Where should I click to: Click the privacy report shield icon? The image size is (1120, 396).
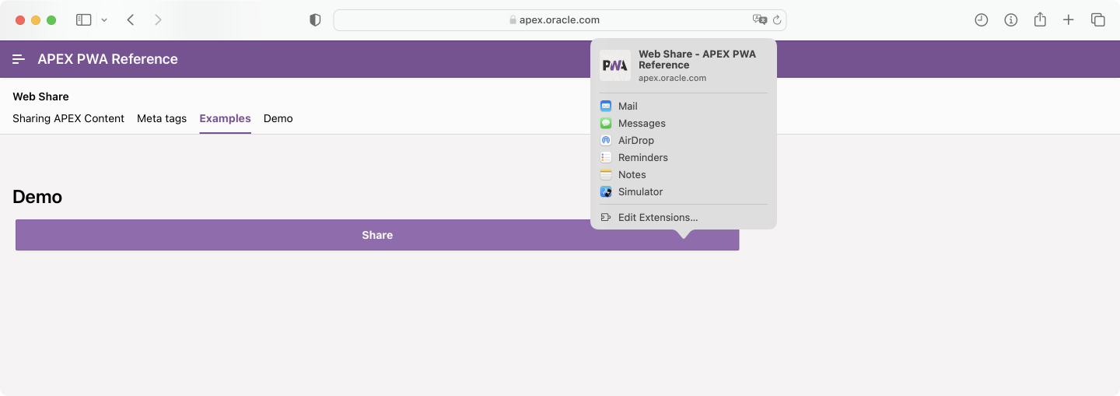tap(315, 20)
